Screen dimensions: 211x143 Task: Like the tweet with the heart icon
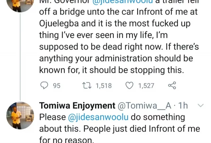(x=130, y=86)
